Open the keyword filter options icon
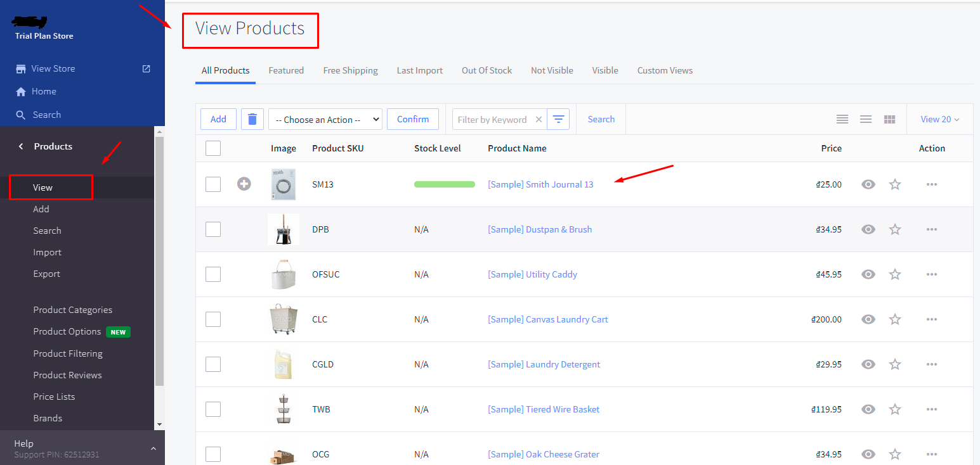This screenshot has width=980, height=465. pos(558,119)
